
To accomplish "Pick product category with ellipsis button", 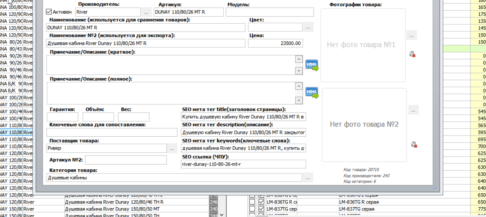I will point(307,177).
